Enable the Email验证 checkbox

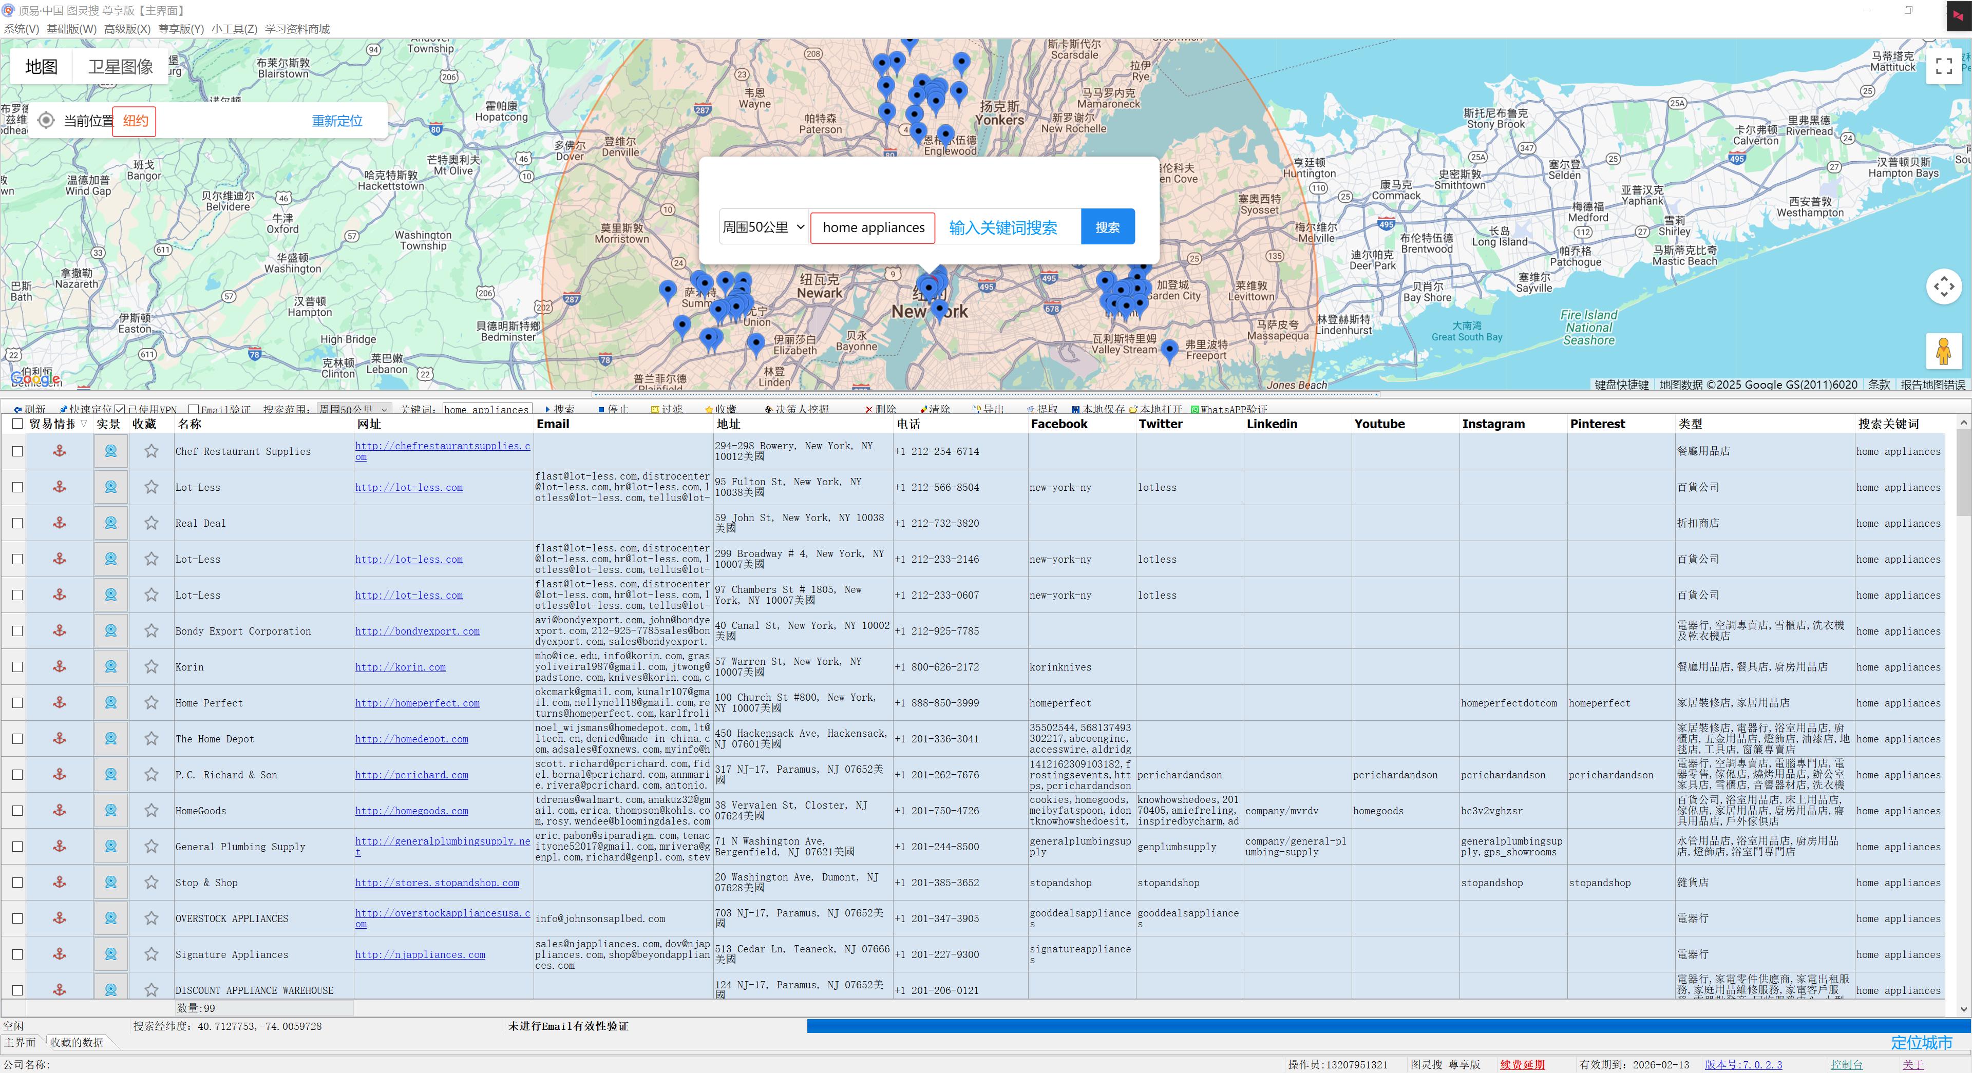(194, 410)
